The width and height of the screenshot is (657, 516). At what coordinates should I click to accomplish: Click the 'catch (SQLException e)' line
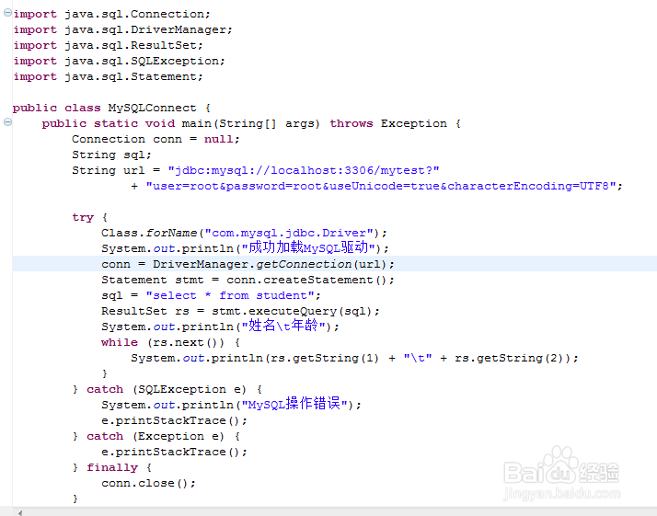point(167,389)
